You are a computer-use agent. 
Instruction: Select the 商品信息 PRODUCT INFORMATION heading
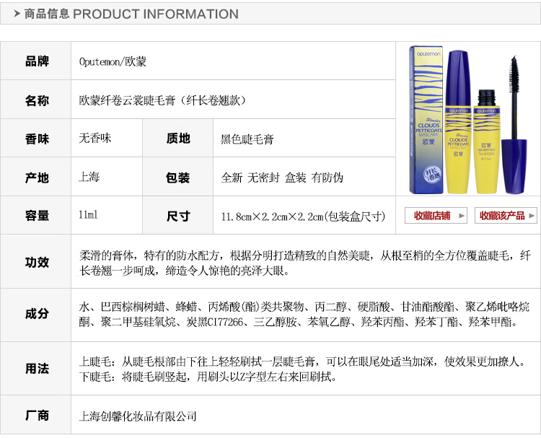pos(131,14)
